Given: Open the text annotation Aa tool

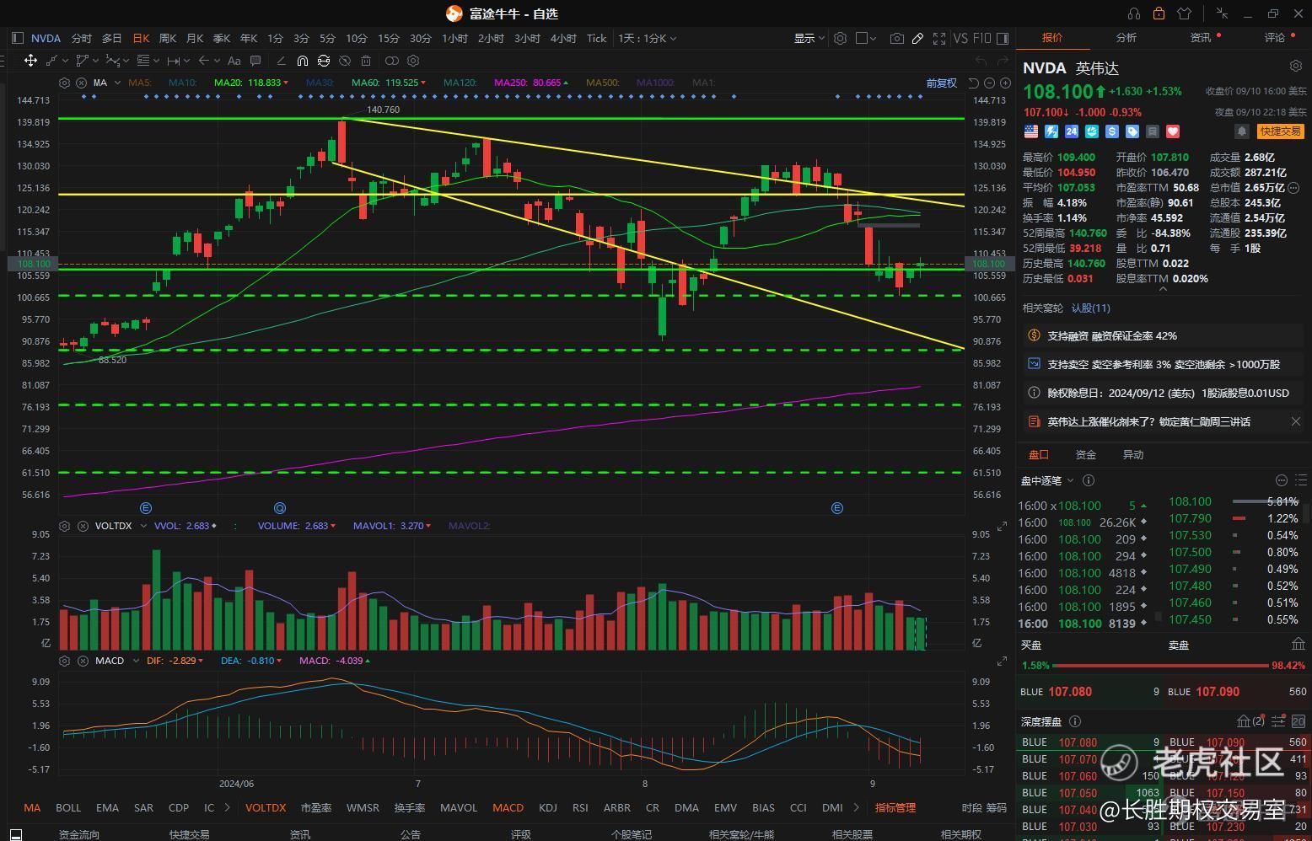Looking at the screenshot, I should point(234,61).
